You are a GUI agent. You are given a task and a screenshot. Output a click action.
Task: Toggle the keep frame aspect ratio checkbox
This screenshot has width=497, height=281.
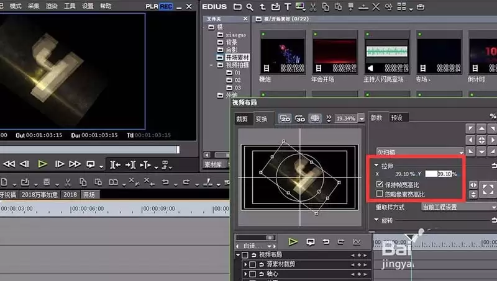pos(380,184)
